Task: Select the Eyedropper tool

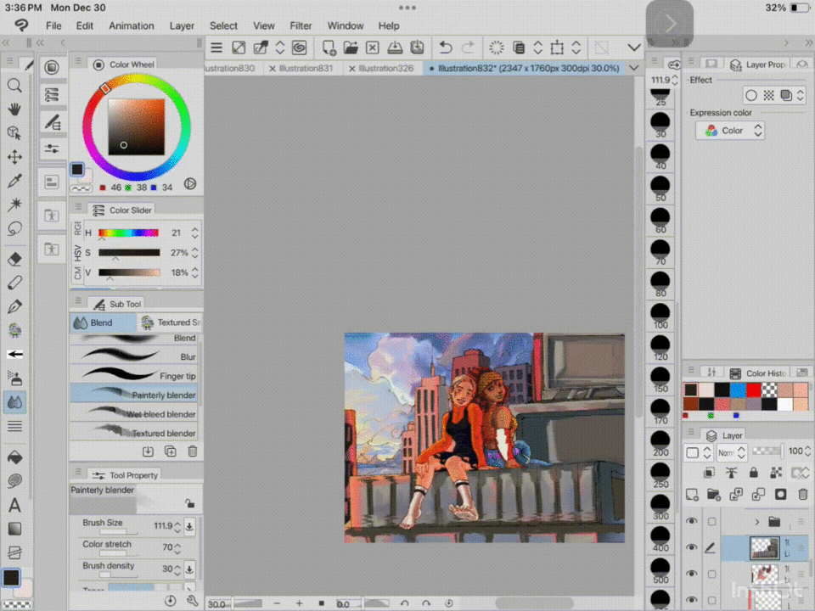Action: tap(14, 181)
